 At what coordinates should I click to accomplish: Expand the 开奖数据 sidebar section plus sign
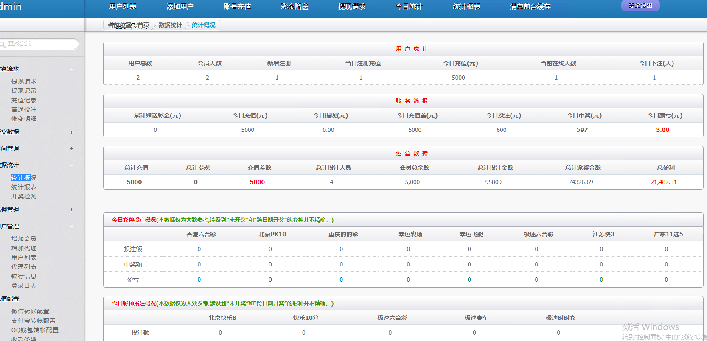71,132
